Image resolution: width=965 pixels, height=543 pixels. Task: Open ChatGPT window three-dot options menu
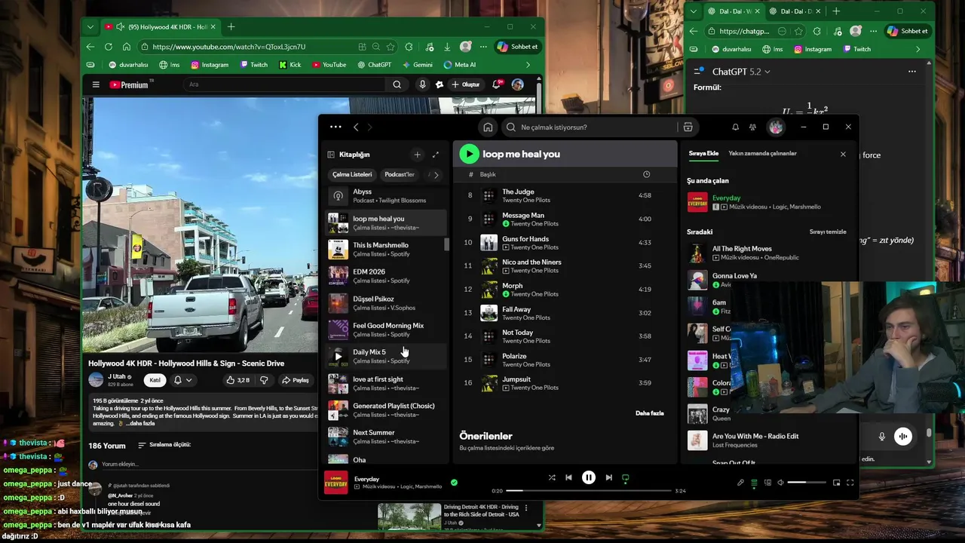coord(911,72)
